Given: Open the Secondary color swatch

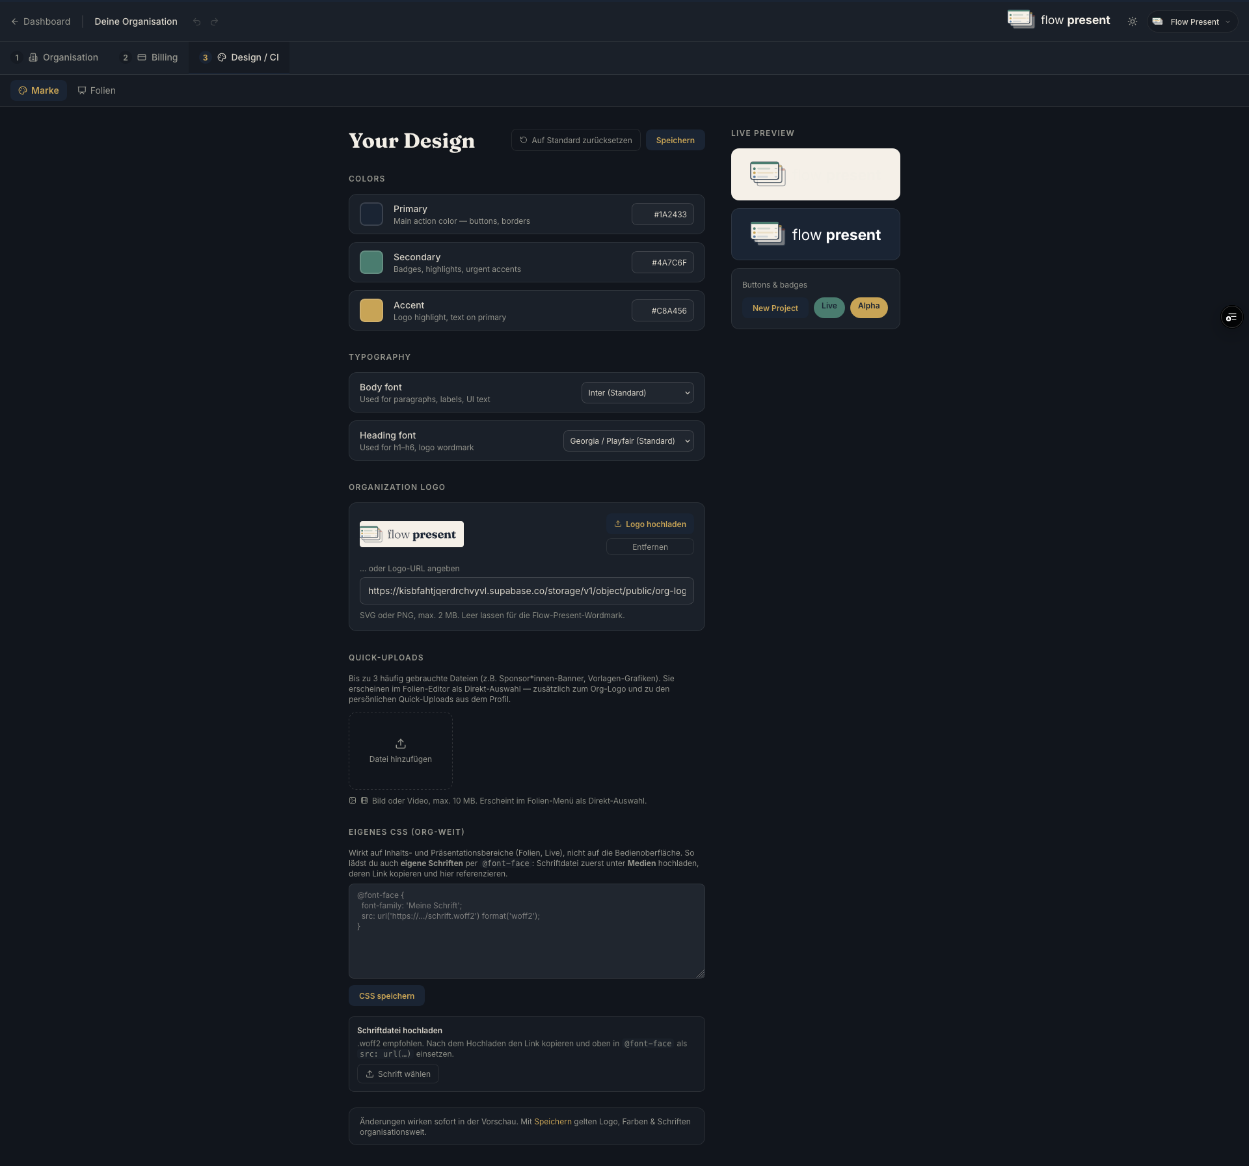Looking at the screenshot, I should point(371,262).
